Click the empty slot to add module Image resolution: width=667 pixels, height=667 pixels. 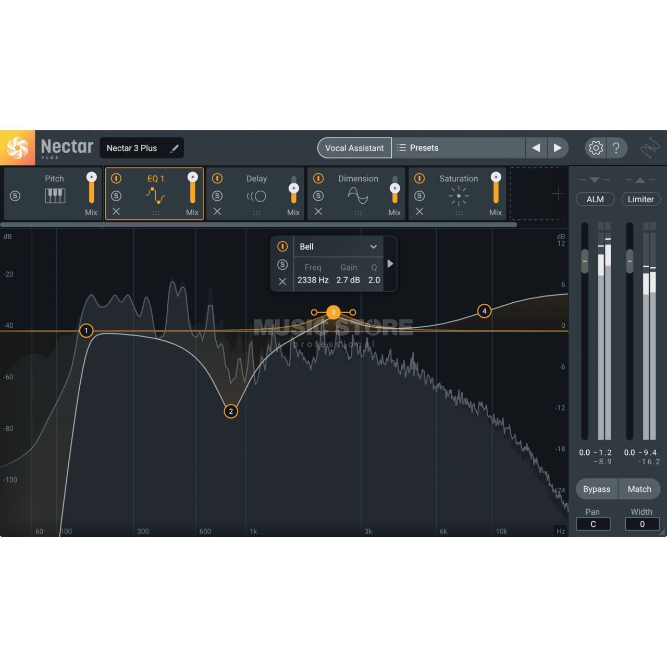point(538,194)
